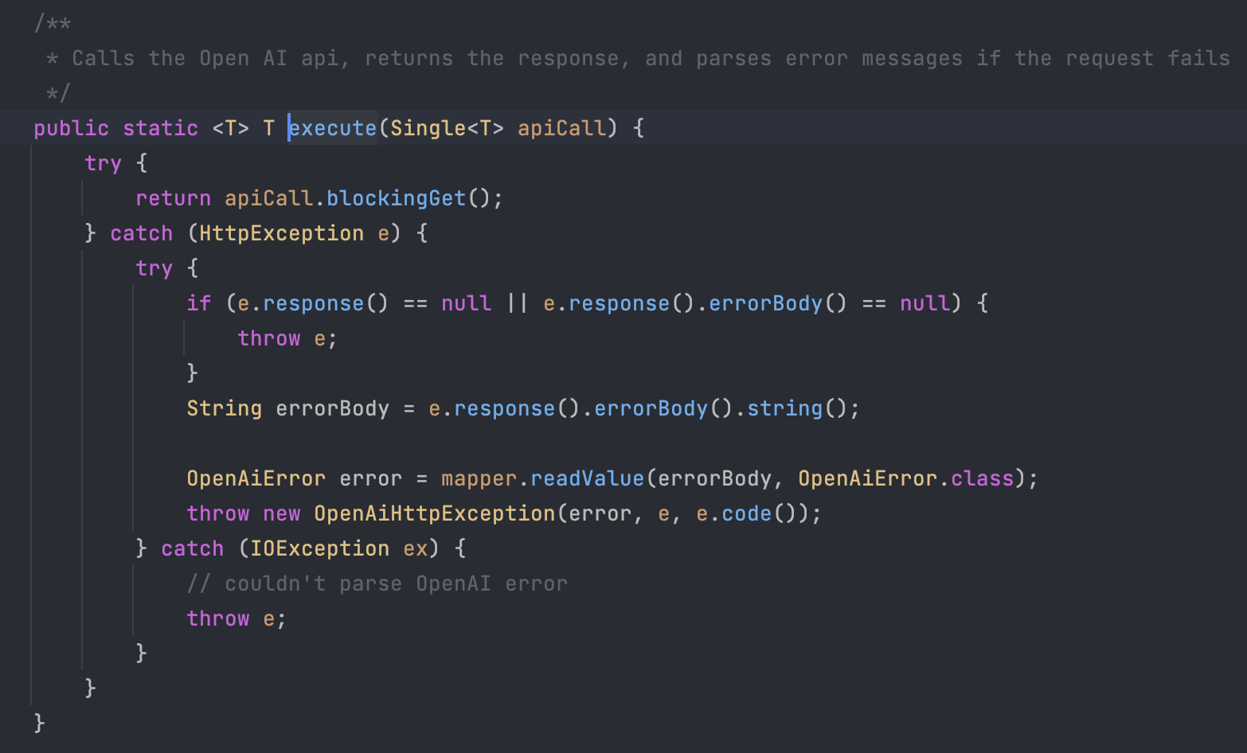Click the final throw e statement
The width and height of the screenshot is (1247, 753).
coord(236,618)
